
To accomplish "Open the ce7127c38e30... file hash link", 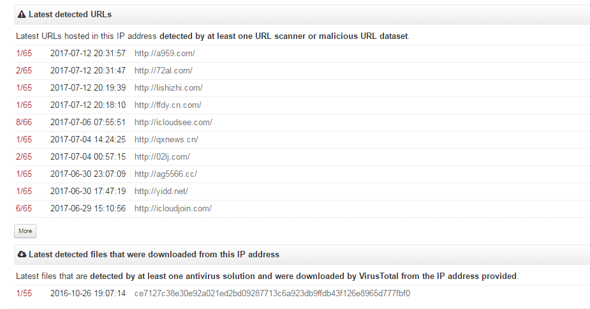I will (x=272, y=294).
